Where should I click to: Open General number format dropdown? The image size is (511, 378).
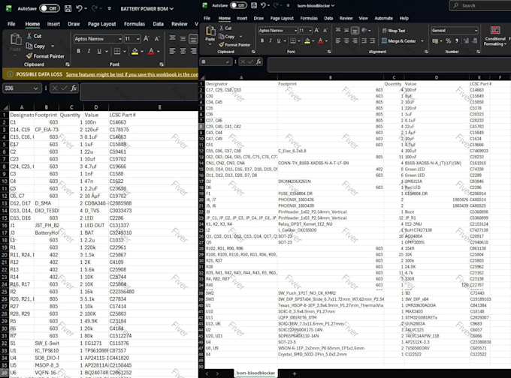(x=476, y=31)
